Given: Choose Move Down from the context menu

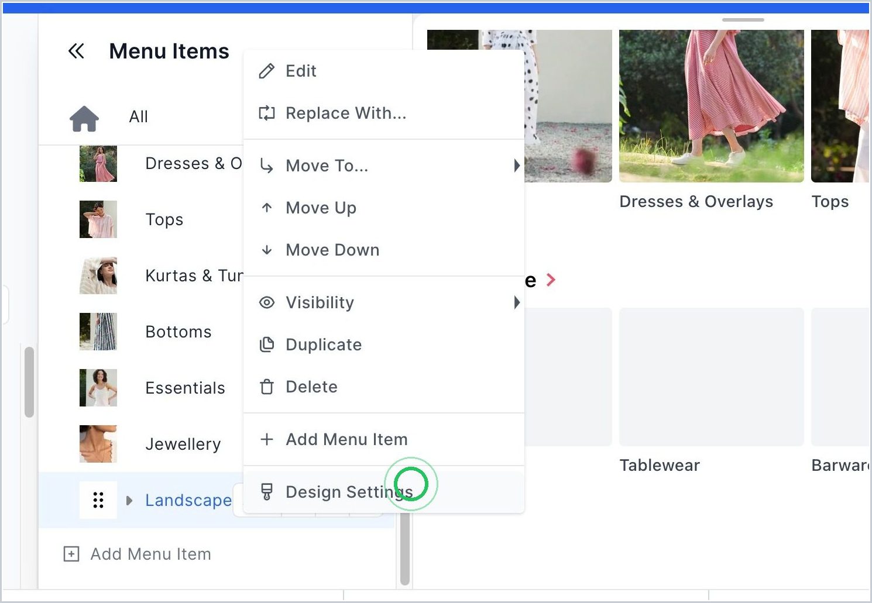Looking at the screenshot, I should click(384, 250).
